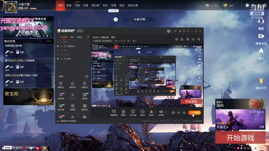Edit the stream category pencil field
This screenshot has width=269, height=151.
pos(103,41)
